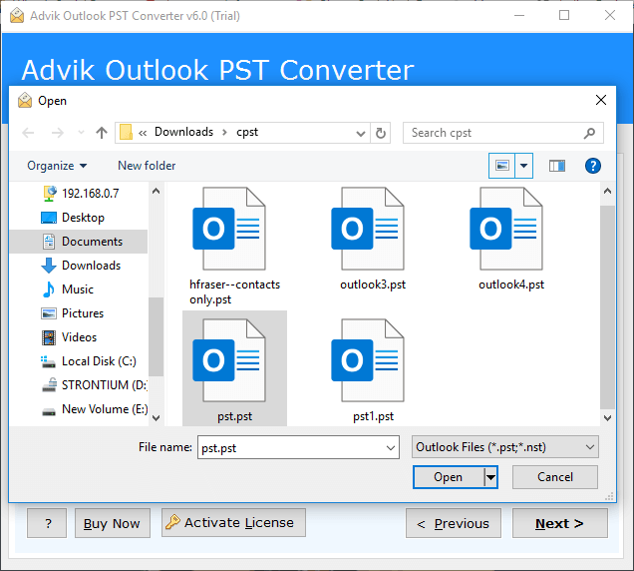The width and height of the screenshot is (634, 571).
Task: Click New folder in the toolbar
Action: coord(147,166)
